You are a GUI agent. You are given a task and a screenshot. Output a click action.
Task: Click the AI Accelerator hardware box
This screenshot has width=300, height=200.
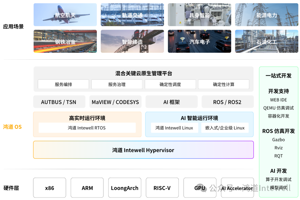pyautogui.click(x=237, y=188)
